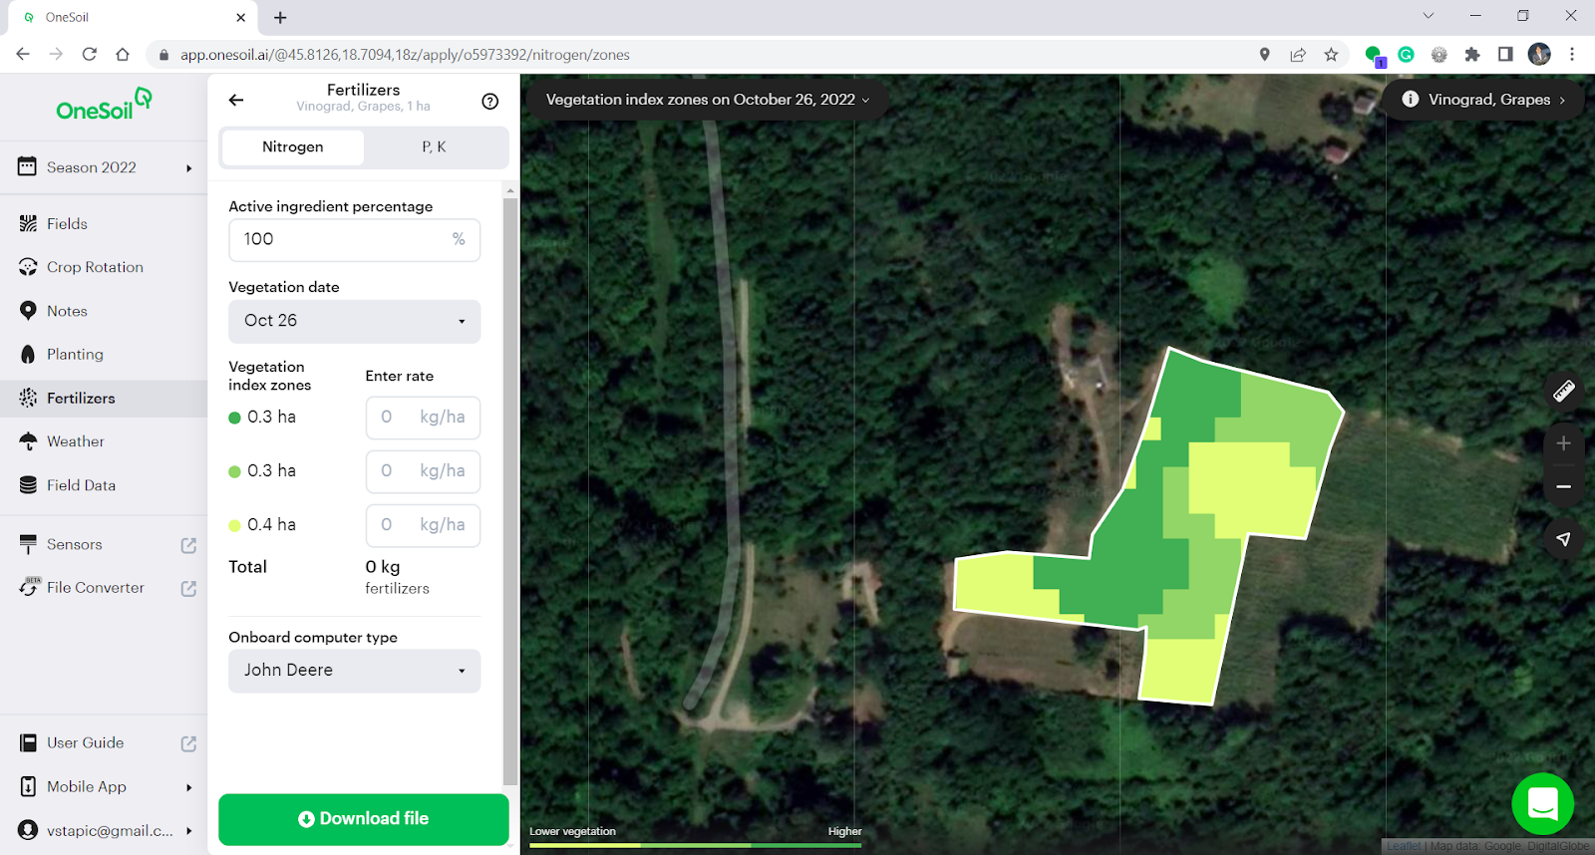Viewport: 1595px width, 855px height.
Task: Edit active ingredient percentage field
Action: pyautogui.click(x=355, y=239)
